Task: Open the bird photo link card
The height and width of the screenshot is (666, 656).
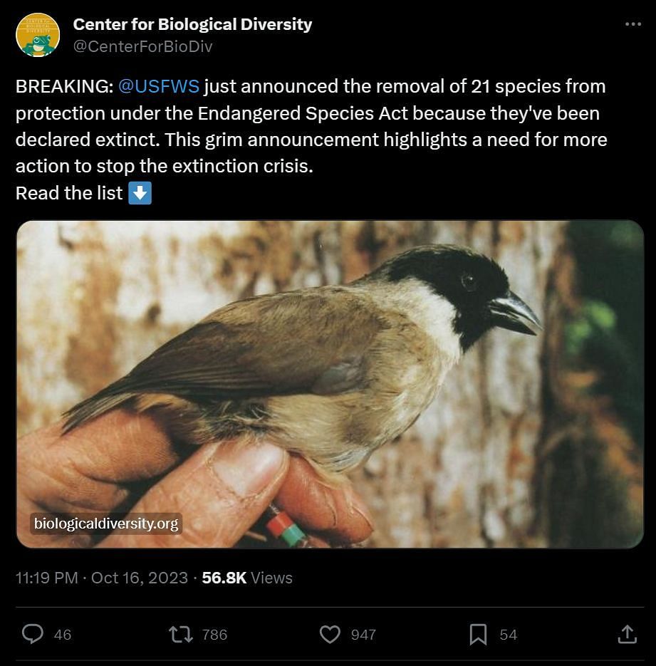Action: pyautogui.click(x=330, y=384)
